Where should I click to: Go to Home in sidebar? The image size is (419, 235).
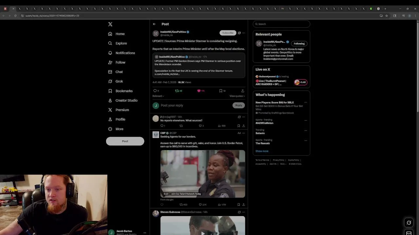[x=117, y=34]
